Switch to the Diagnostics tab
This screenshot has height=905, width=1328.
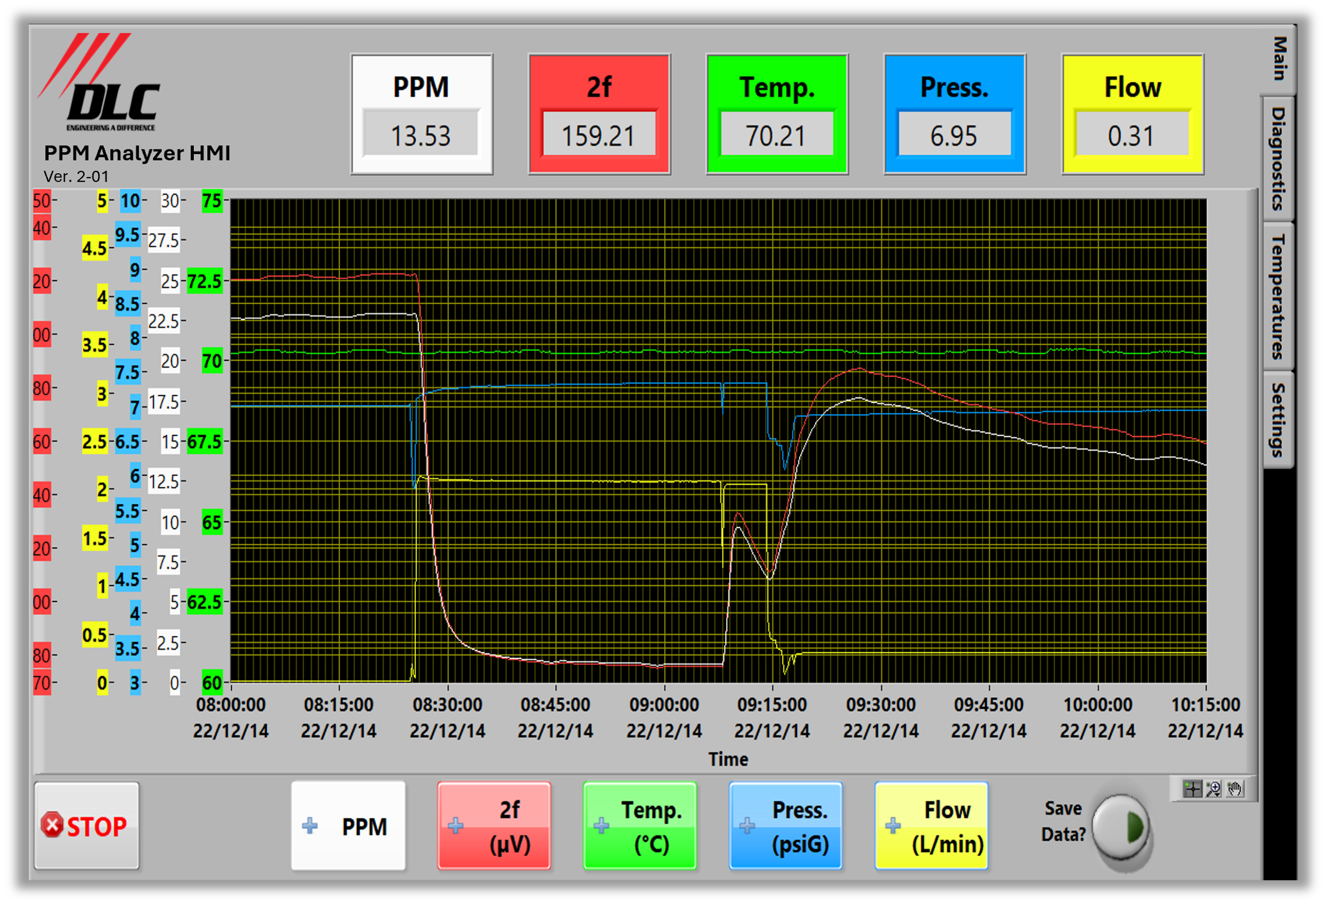coord(1278,158)
